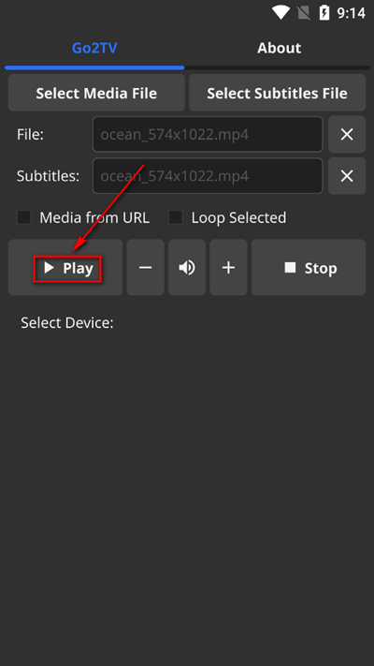This screenshot has width=374, height=666.
Task: Lower volume with the minus icon
Action: coord(146,267)
